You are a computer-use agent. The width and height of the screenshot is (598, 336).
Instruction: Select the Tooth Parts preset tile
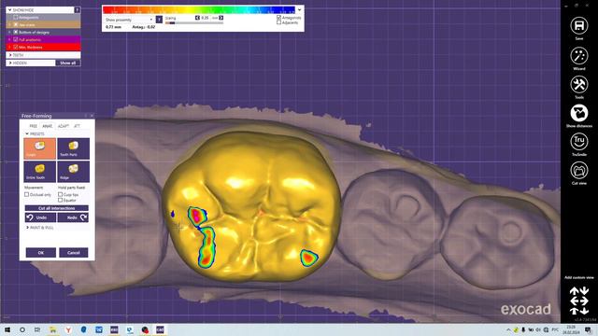[73, 148]
